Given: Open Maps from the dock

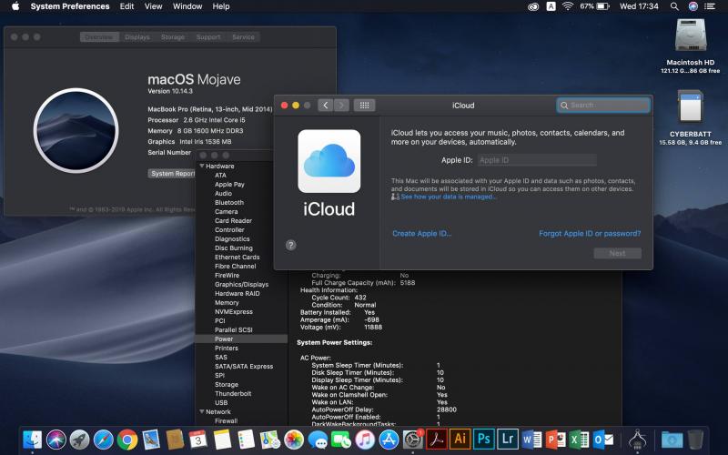Looking at the screenshot, I should [269, 440].
